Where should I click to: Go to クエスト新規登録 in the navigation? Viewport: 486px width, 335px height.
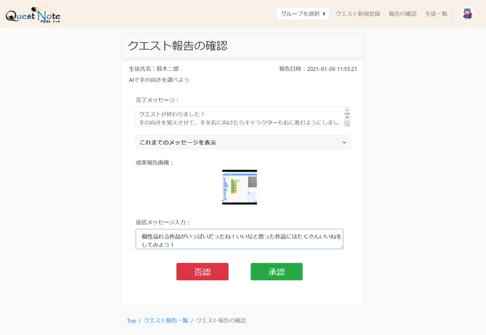pos(358,14)
